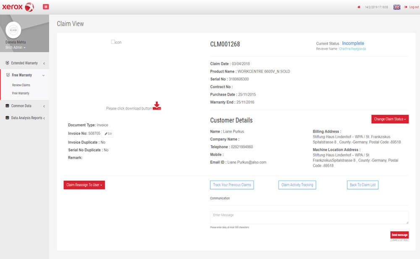Image resolution: width=420 pixels, height=259 pixels.
Task: Open the Extended Warranty menu
Action: [x=24, y=63]
